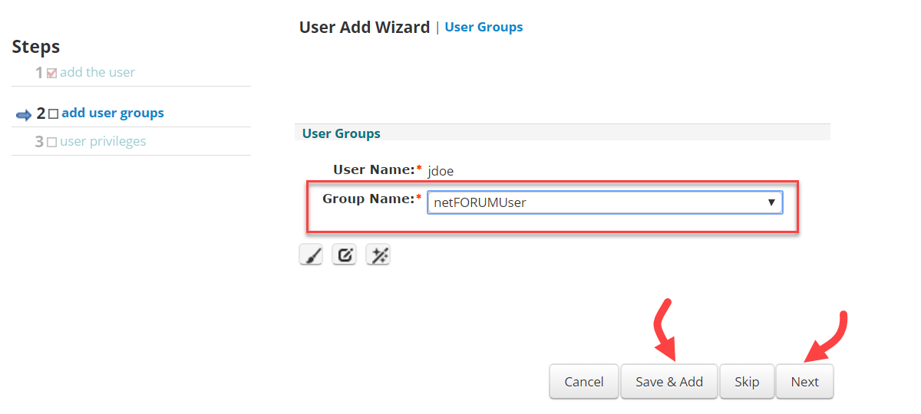
Task: Click the checked box beside add the user
Action: point(52,73)
